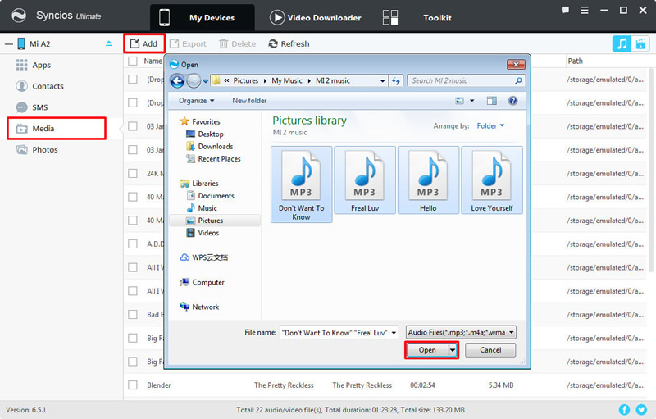Open the Syncios hamburger menu
The height and width of the screenshot is (419, 656).
coord(585,10)
